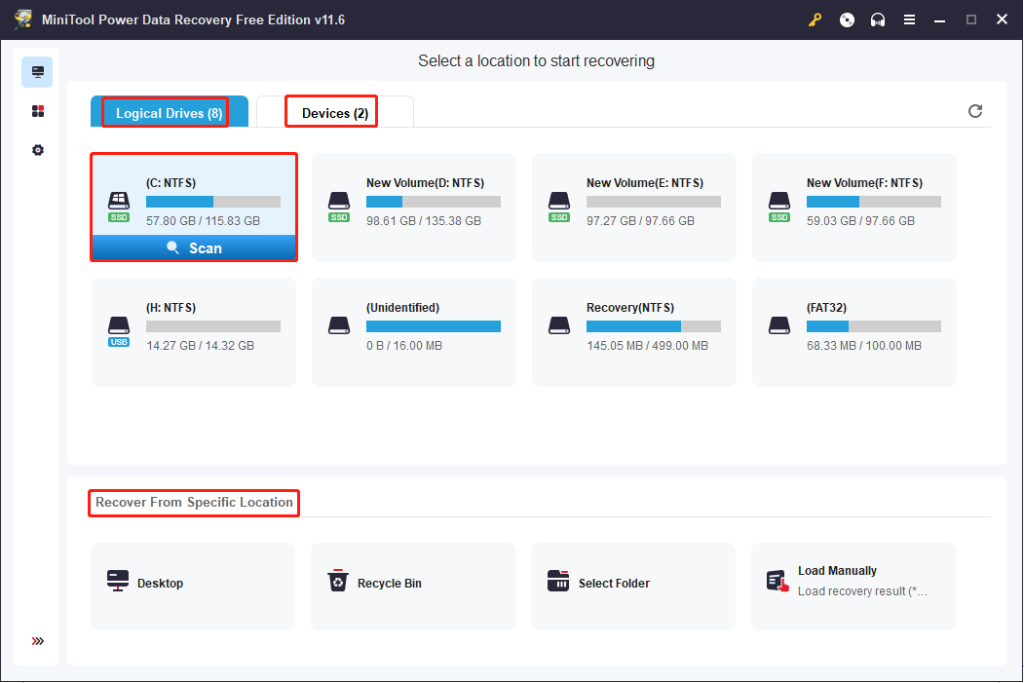Image resolution: width=1024 pixels, height=683 pixels.
Task: Click the H: USB drive icon
Action: (x=119, y=331)
